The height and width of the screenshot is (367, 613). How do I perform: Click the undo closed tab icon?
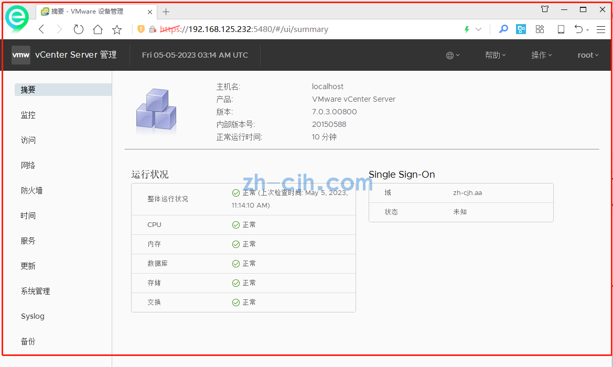tap(578, 29)
